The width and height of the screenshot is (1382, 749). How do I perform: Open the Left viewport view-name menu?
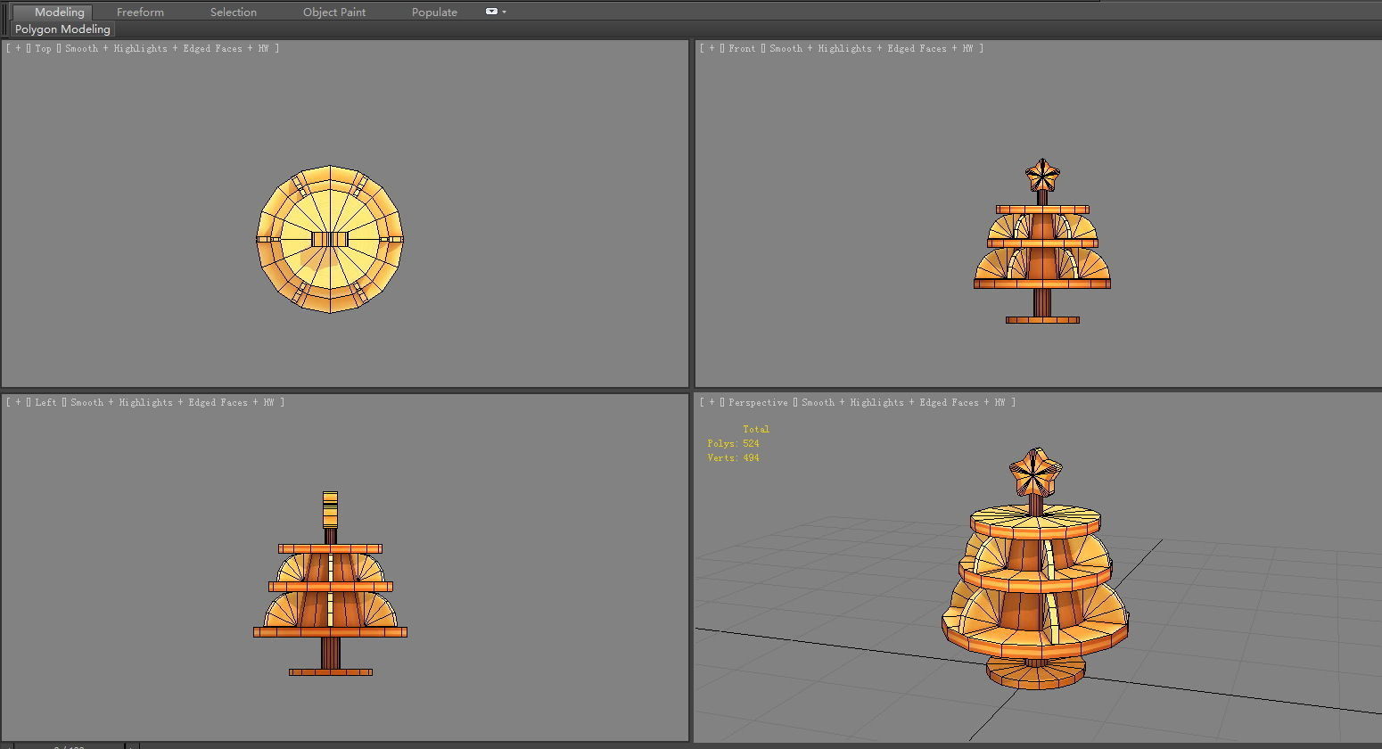[x=46, y=402]
